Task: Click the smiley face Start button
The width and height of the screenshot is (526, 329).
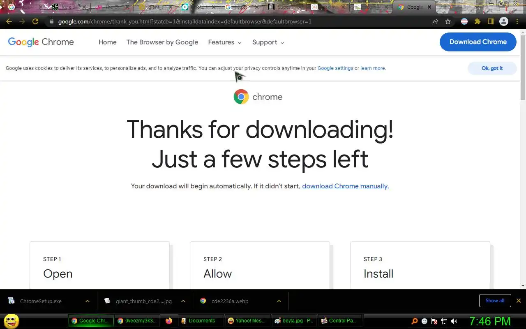Action: [x=11, y=321]
